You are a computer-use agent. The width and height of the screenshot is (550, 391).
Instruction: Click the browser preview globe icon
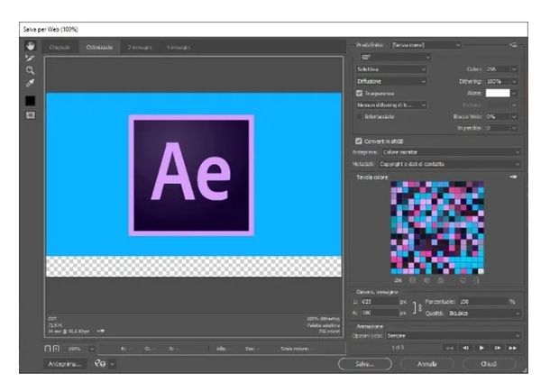point(100,364)
